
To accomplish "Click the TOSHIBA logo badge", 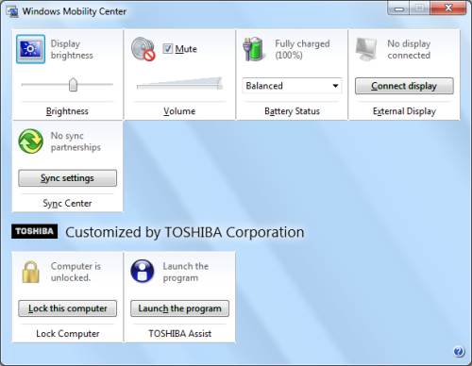I will (x=35, y=231).
